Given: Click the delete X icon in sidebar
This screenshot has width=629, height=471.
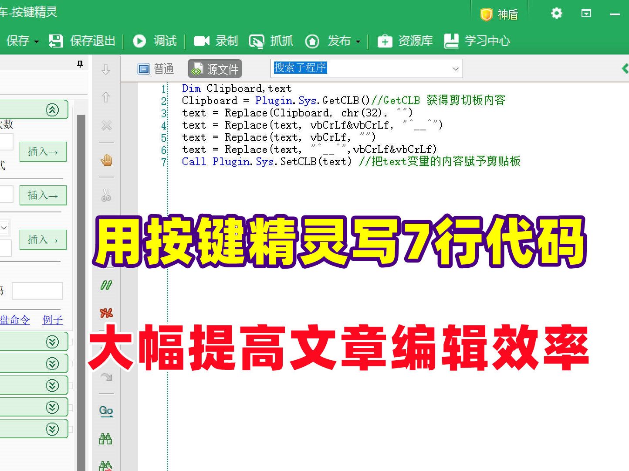Looking at the screenshot, I should (x=106, y=126).
